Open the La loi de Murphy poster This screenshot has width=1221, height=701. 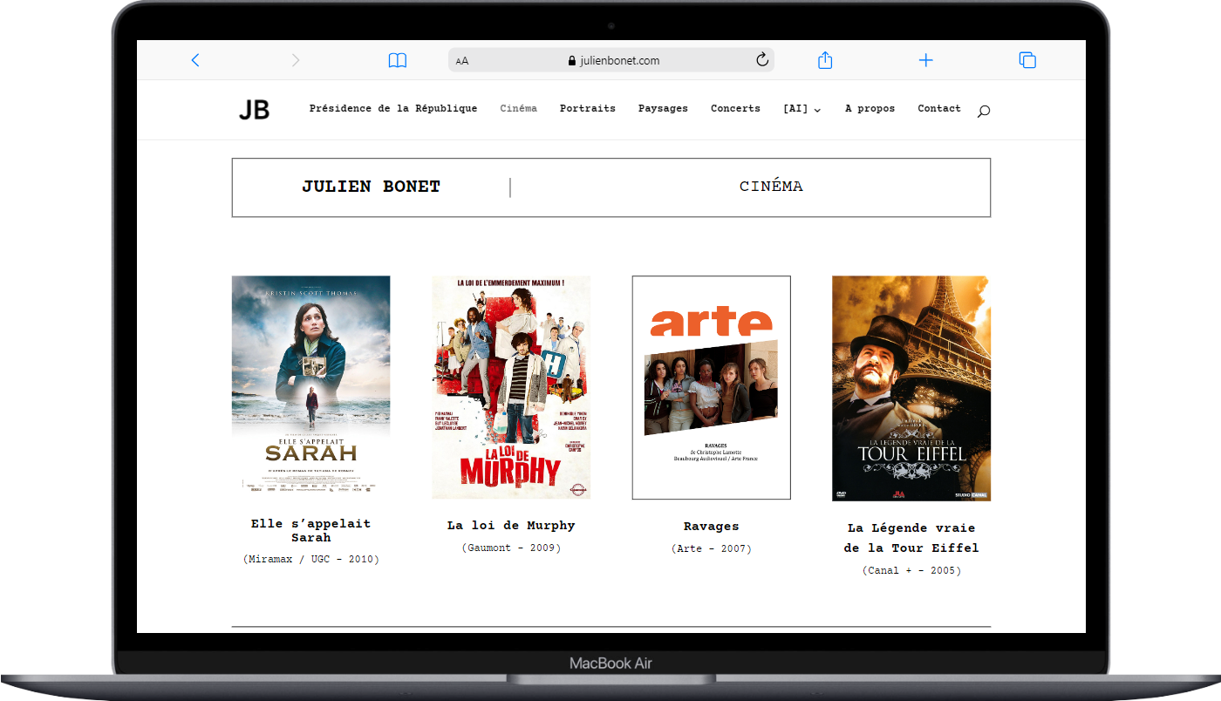point(511,387)
